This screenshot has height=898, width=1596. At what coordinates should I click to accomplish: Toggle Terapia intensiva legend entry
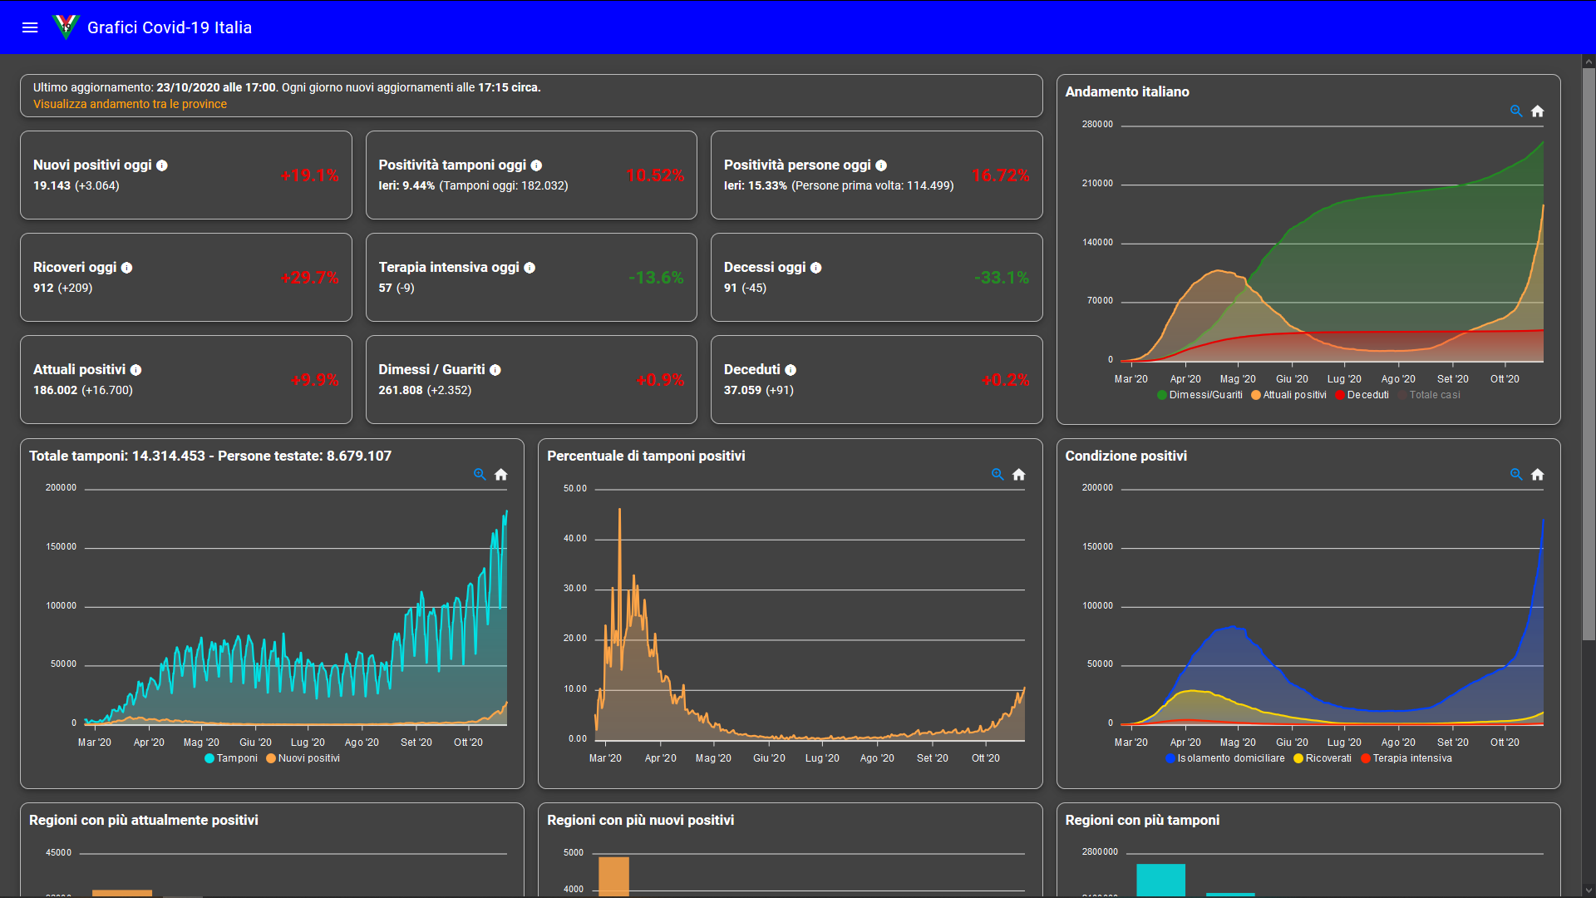coord(1411,758)
